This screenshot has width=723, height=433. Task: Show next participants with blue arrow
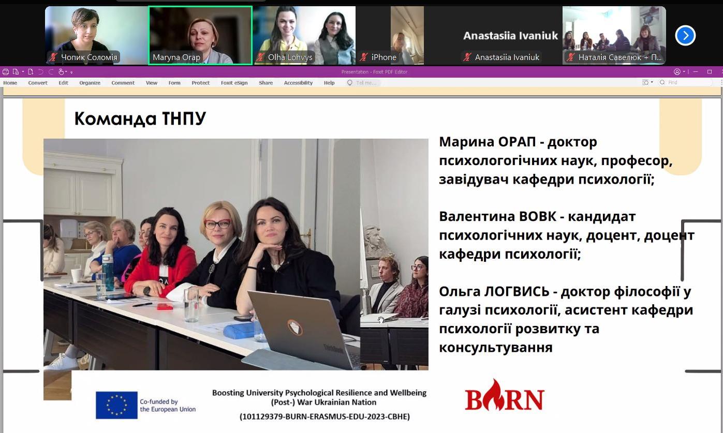click(x=685, y=36)
